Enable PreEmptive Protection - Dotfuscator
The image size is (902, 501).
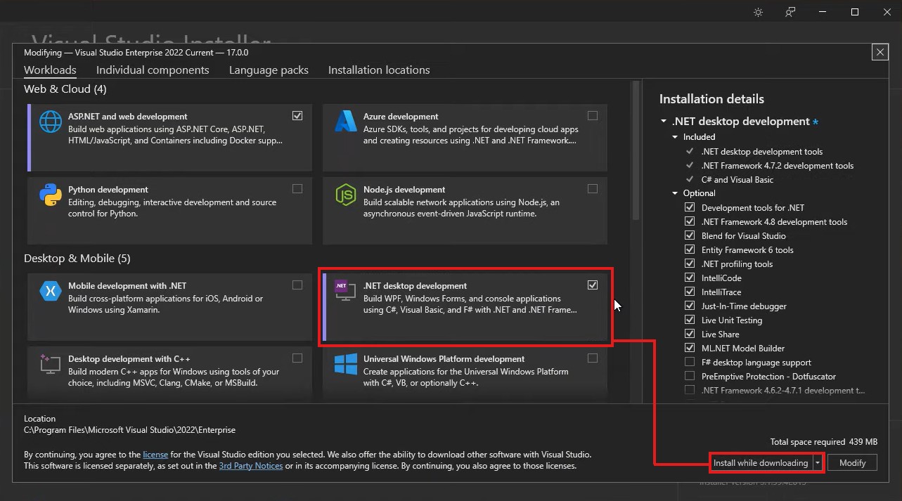click(690, 376)
